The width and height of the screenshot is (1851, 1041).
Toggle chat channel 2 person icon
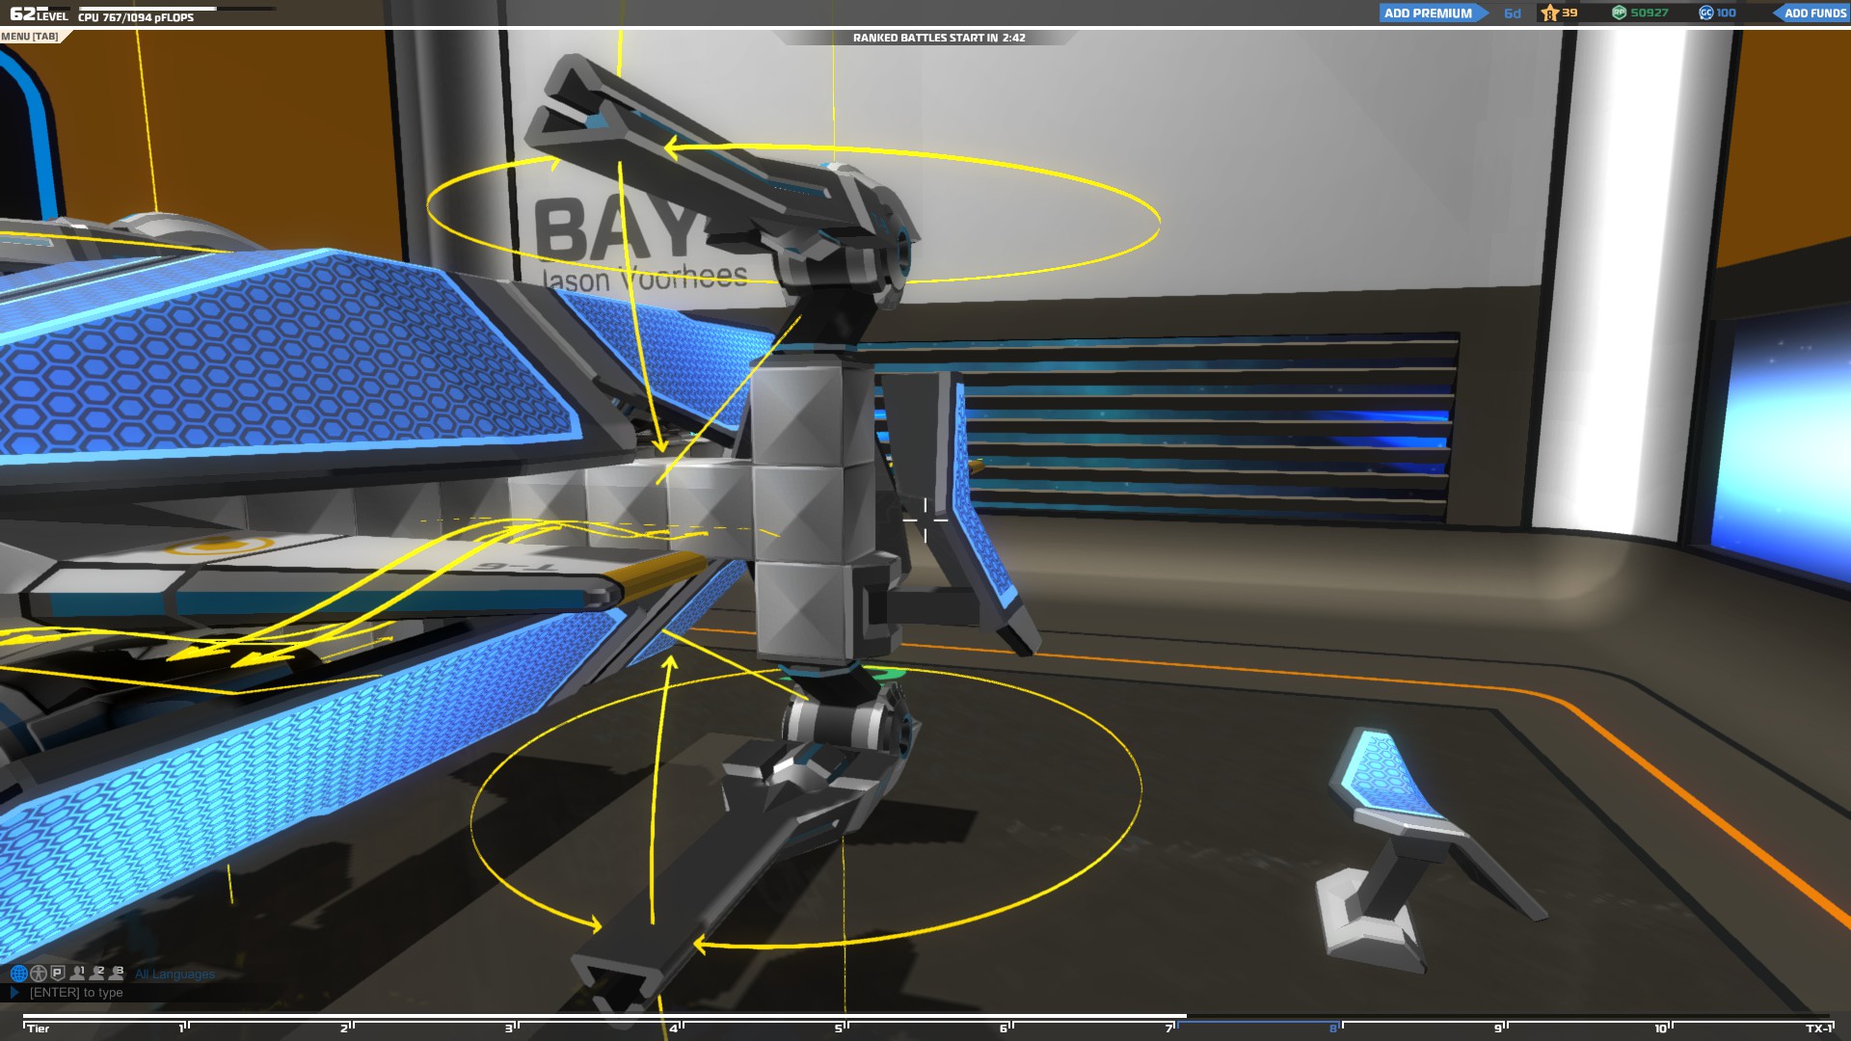(x=96, y=974)
